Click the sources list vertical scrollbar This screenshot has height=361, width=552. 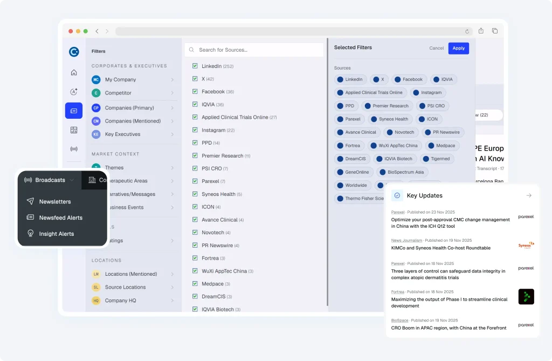[x=327, y=172]
